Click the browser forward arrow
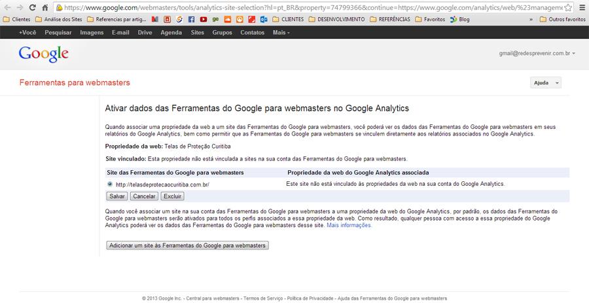 point(20,7)
